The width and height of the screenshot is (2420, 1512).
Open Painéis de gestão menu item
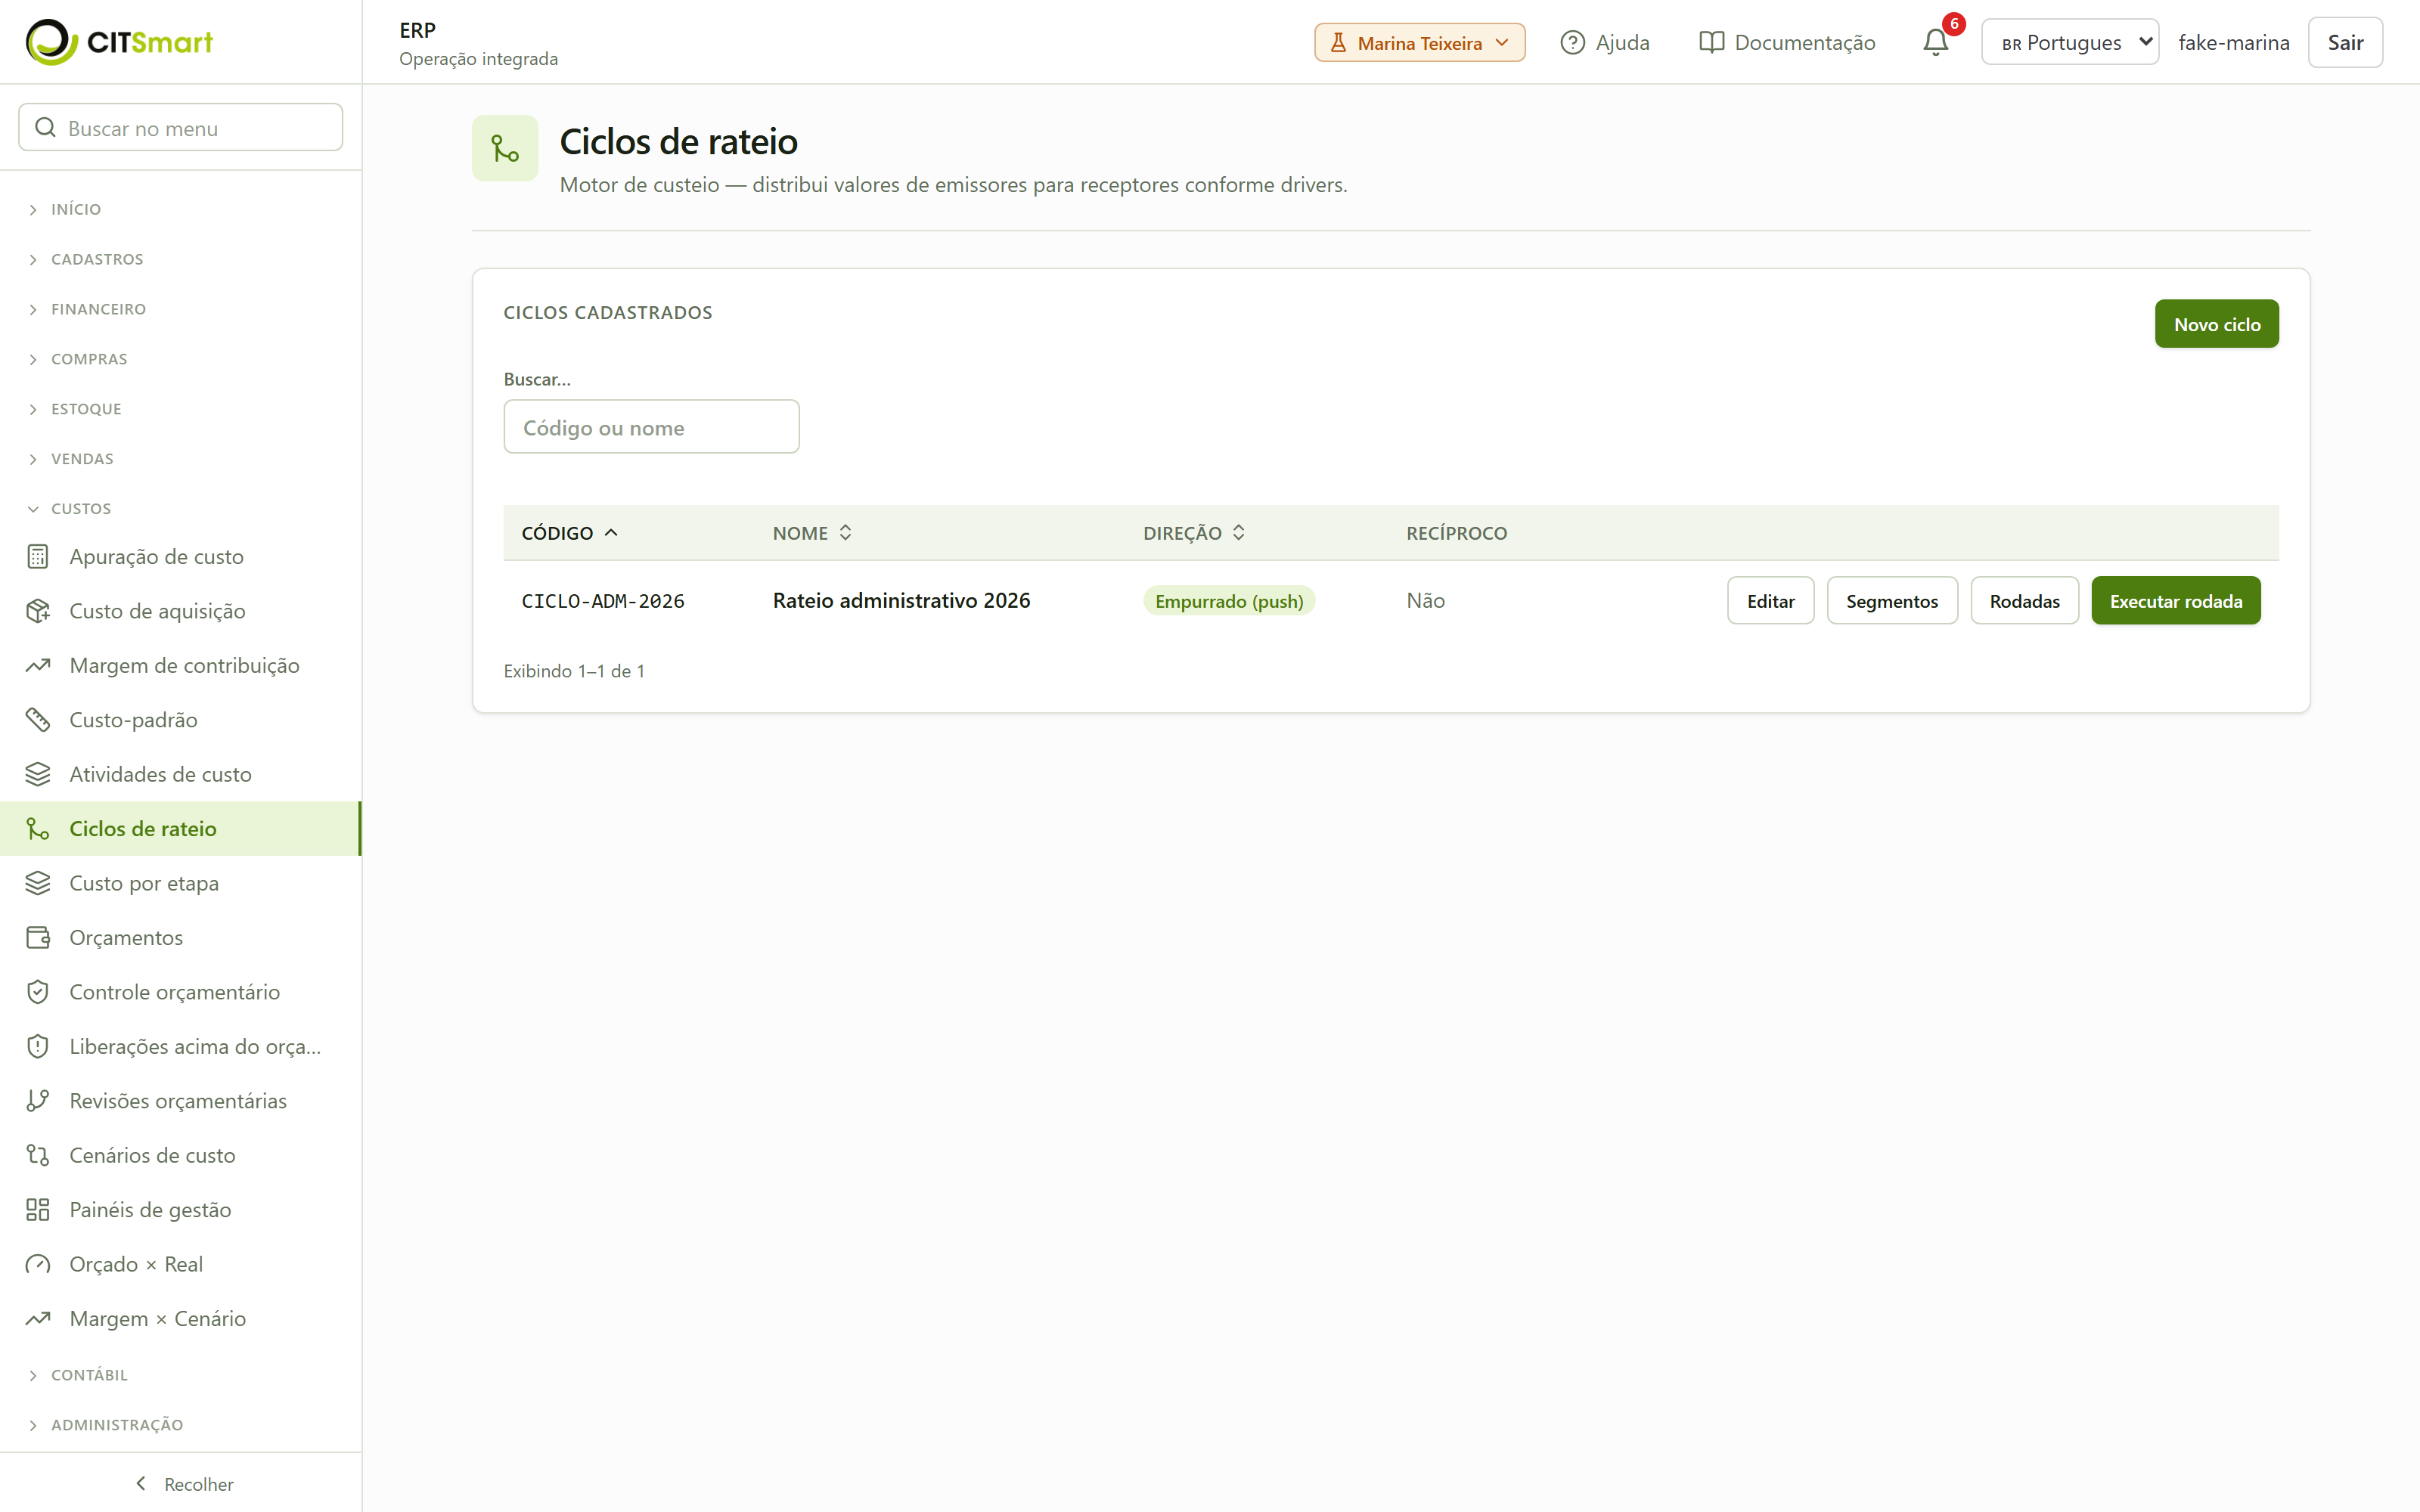pos(181,1210)
